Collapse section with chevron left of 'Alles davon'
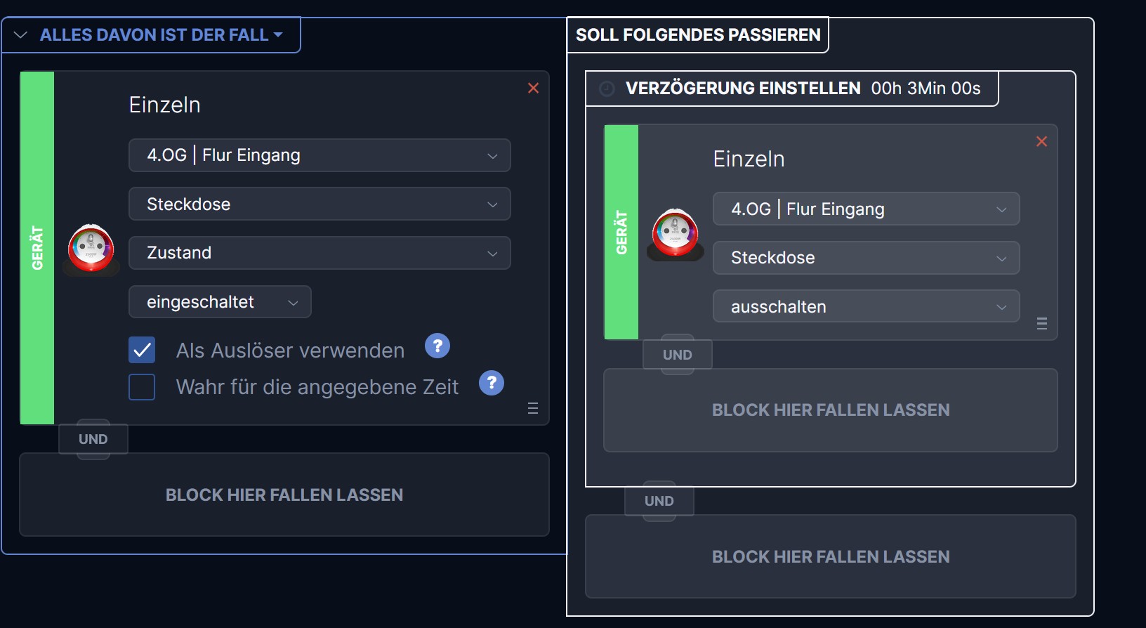 (20, 35)
